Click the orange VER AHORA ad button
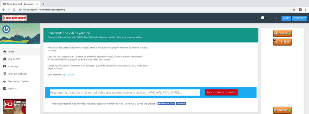 point(282,42)
